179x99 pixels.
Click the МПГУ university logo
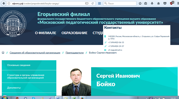[13, 24]
